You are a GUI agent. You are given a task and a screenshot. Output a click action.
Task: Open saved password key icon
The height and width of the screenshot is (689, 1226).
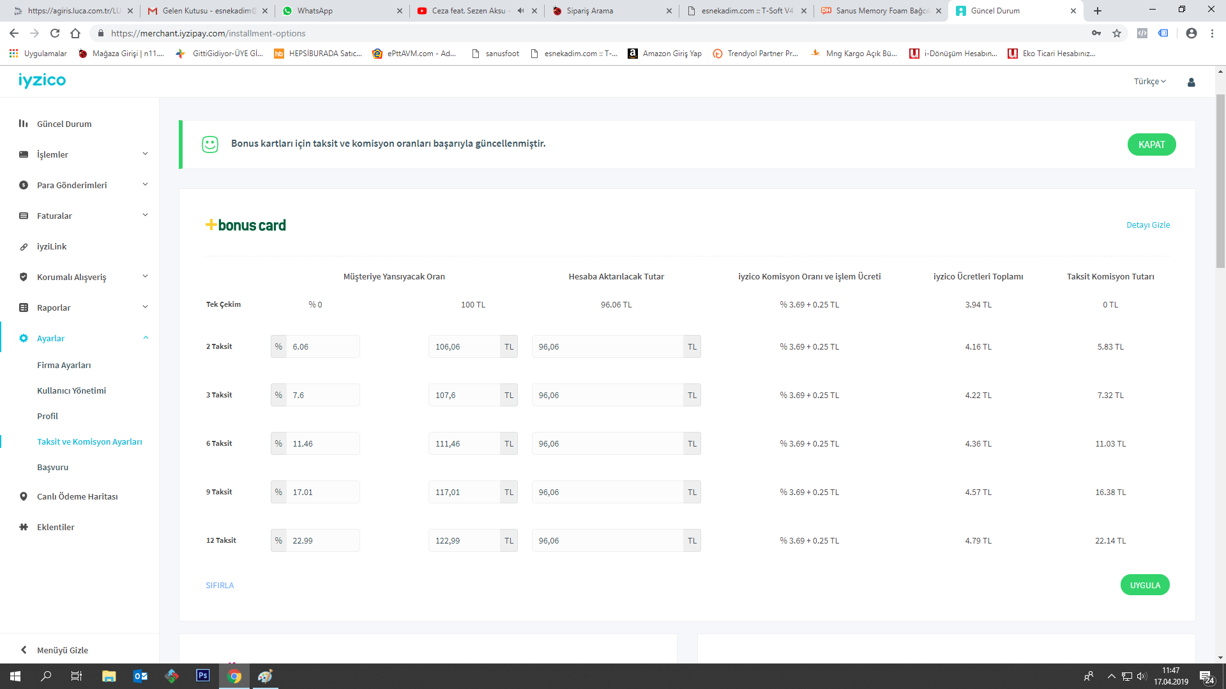[x=1096, y=33]
